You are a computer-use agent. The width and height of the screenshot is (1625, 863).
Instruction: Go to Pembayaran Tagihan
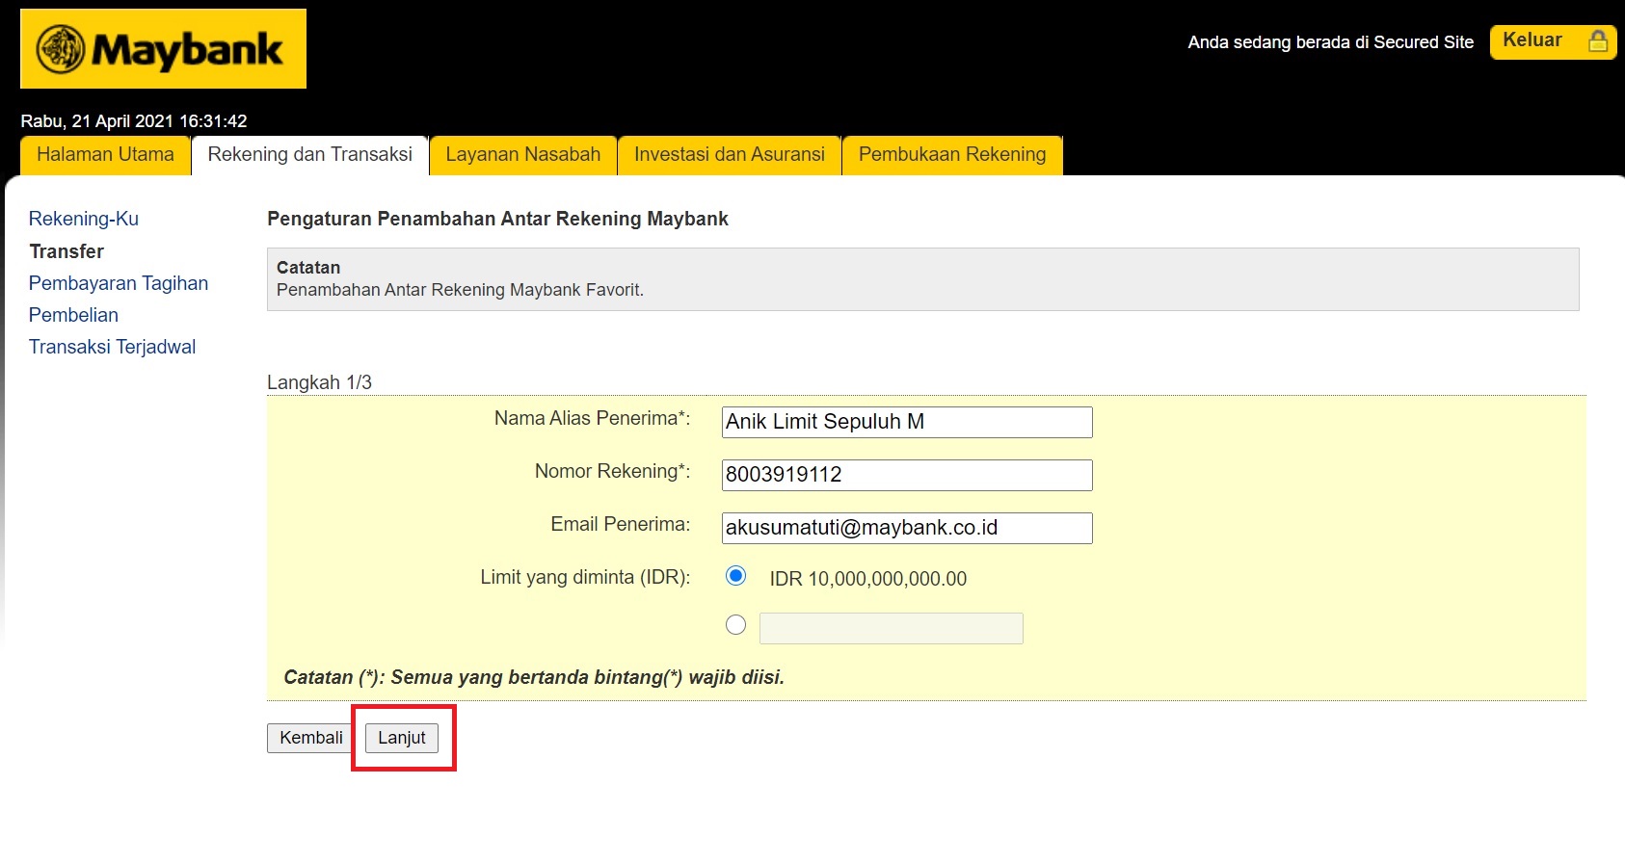(119, 283)
